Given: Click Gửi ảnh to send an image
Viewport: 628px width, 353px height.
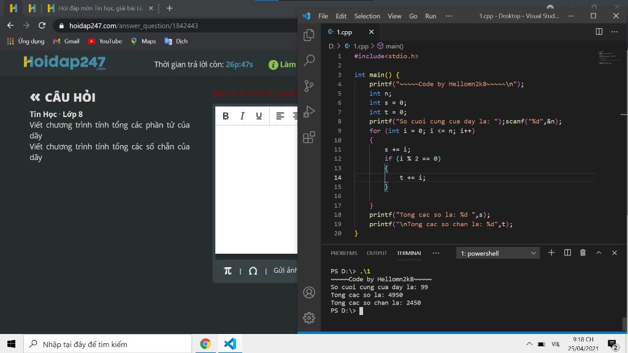Looking at the screenshot, I should click(x=285, y=270).
